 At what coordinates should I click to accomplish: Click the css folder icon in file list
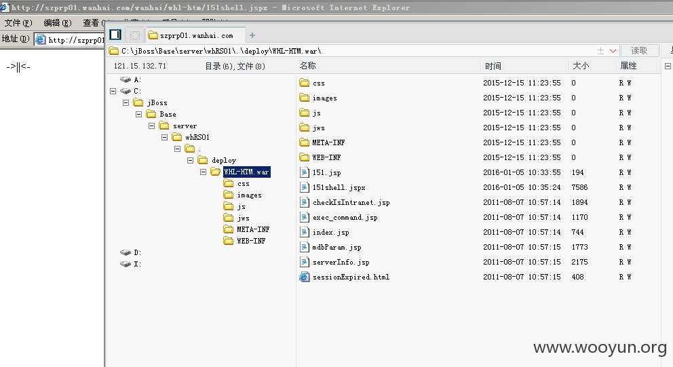305,83
